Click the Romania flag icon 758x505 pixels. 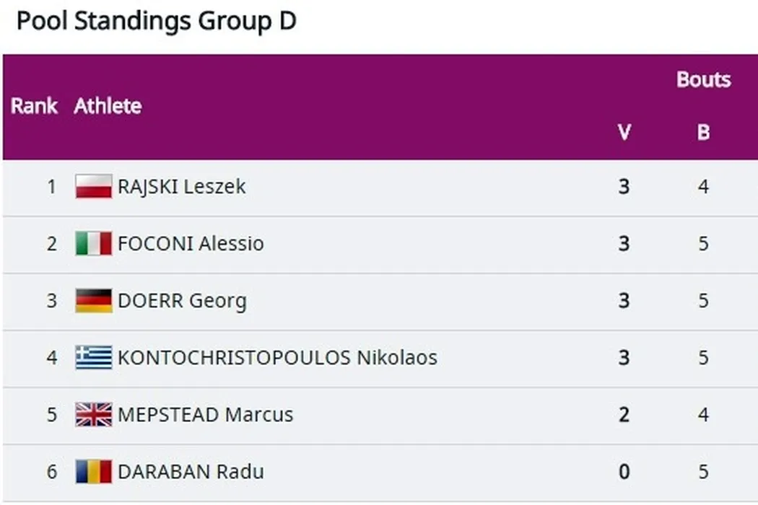point(94,472)
